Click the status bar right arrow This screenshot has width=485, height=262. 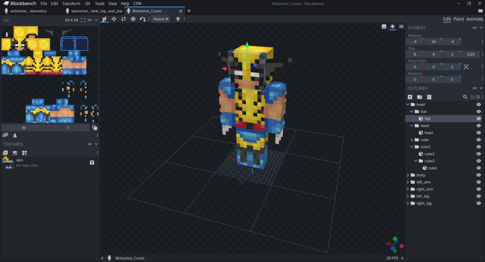click(402, 258)
